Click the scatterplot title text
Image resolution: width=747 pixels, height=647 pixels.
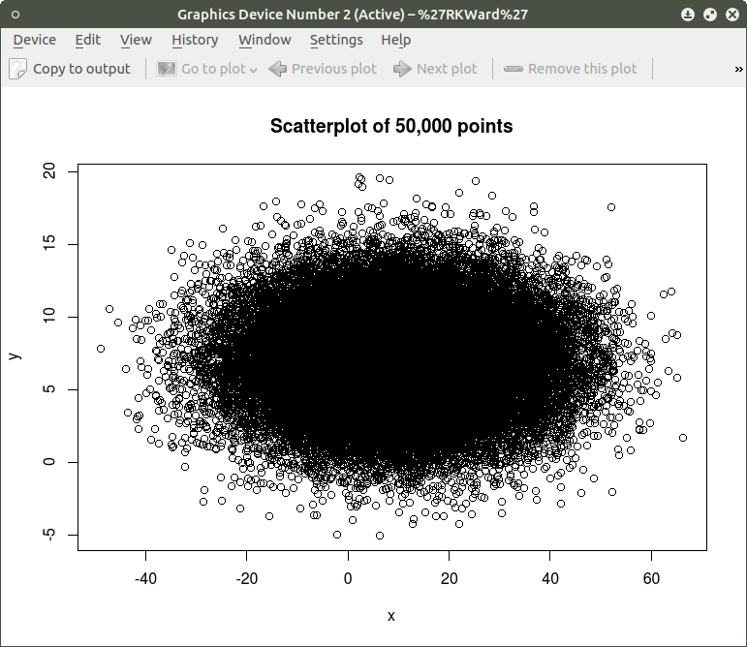point(390,126)
